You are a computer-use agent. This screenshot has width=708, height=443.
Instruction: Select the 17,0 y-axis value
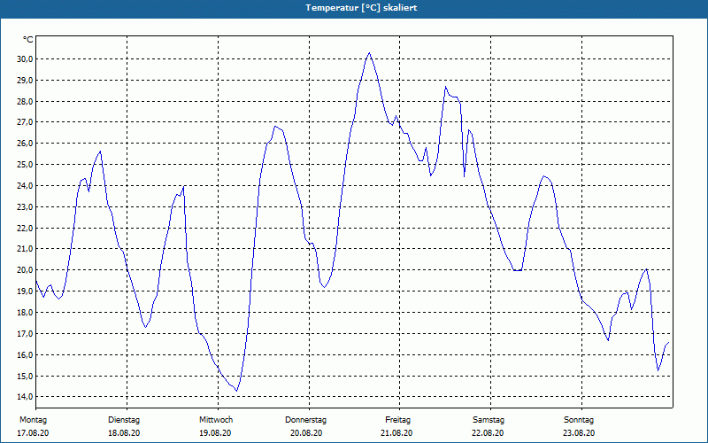click(x=25, y=334)
